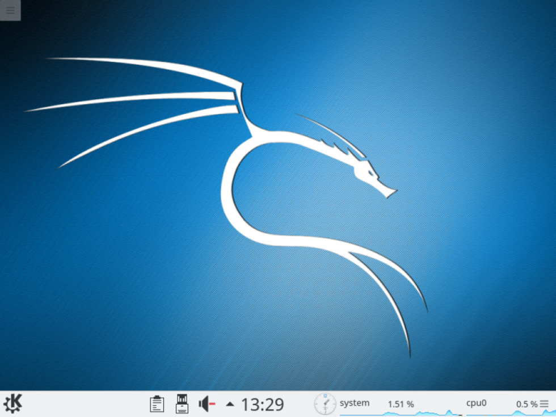
Task: Click the "system" monitor label
Action: click(354, 403)
